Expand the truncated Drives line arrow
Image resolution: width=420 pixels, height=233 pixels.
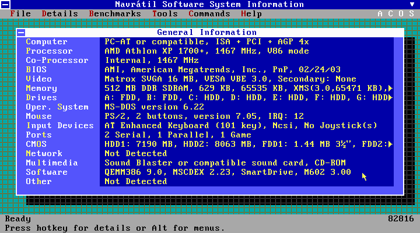(390, 98)
